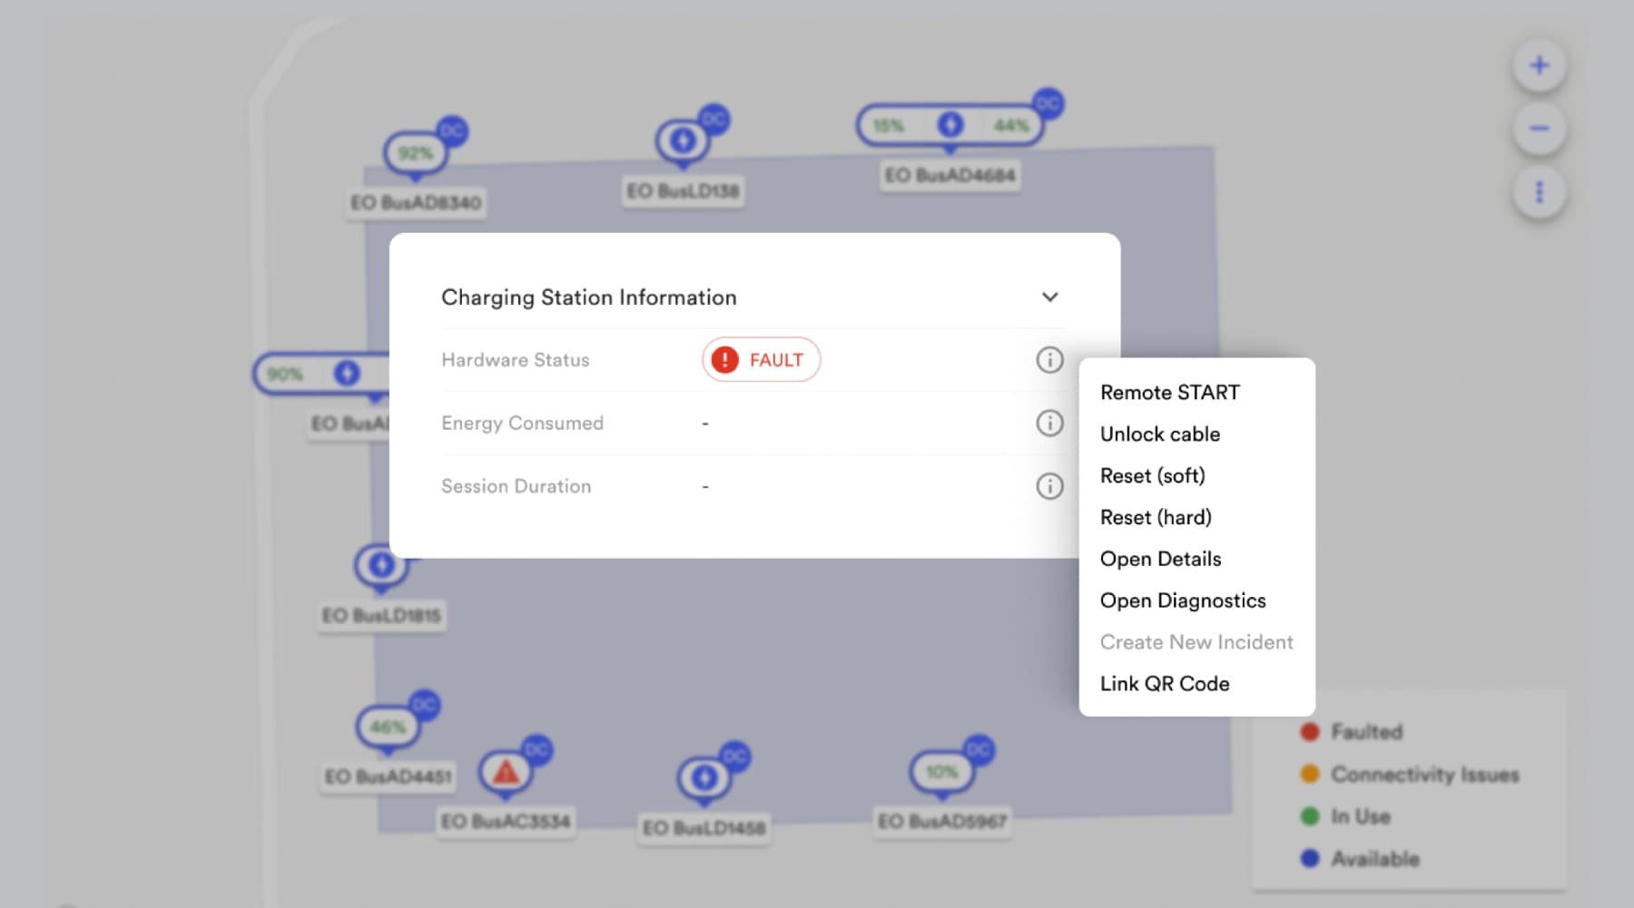This screenshot has height=908, width=1634.
Task: Select Open Diagnostics in the menu
Action: 1182,601
